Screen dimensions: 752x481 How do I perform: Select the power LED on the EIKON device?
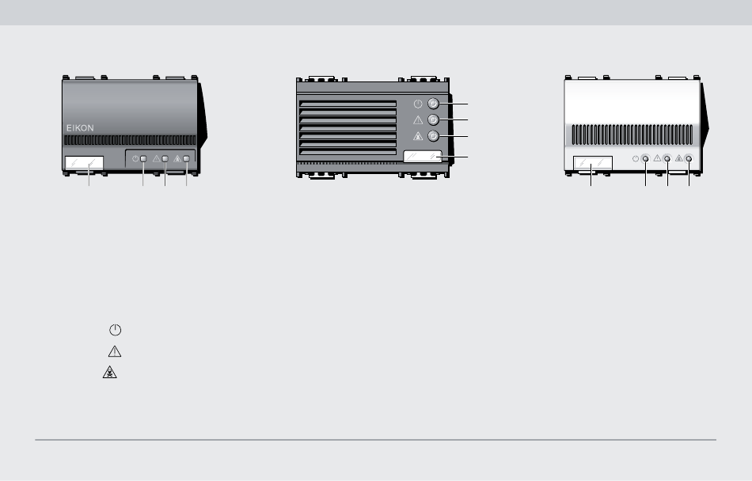pyautogui.click(x=143, y=158)
